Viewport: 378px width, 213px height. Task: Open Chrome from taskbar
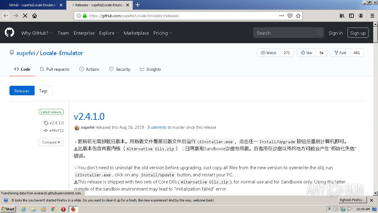click(53, 209)
